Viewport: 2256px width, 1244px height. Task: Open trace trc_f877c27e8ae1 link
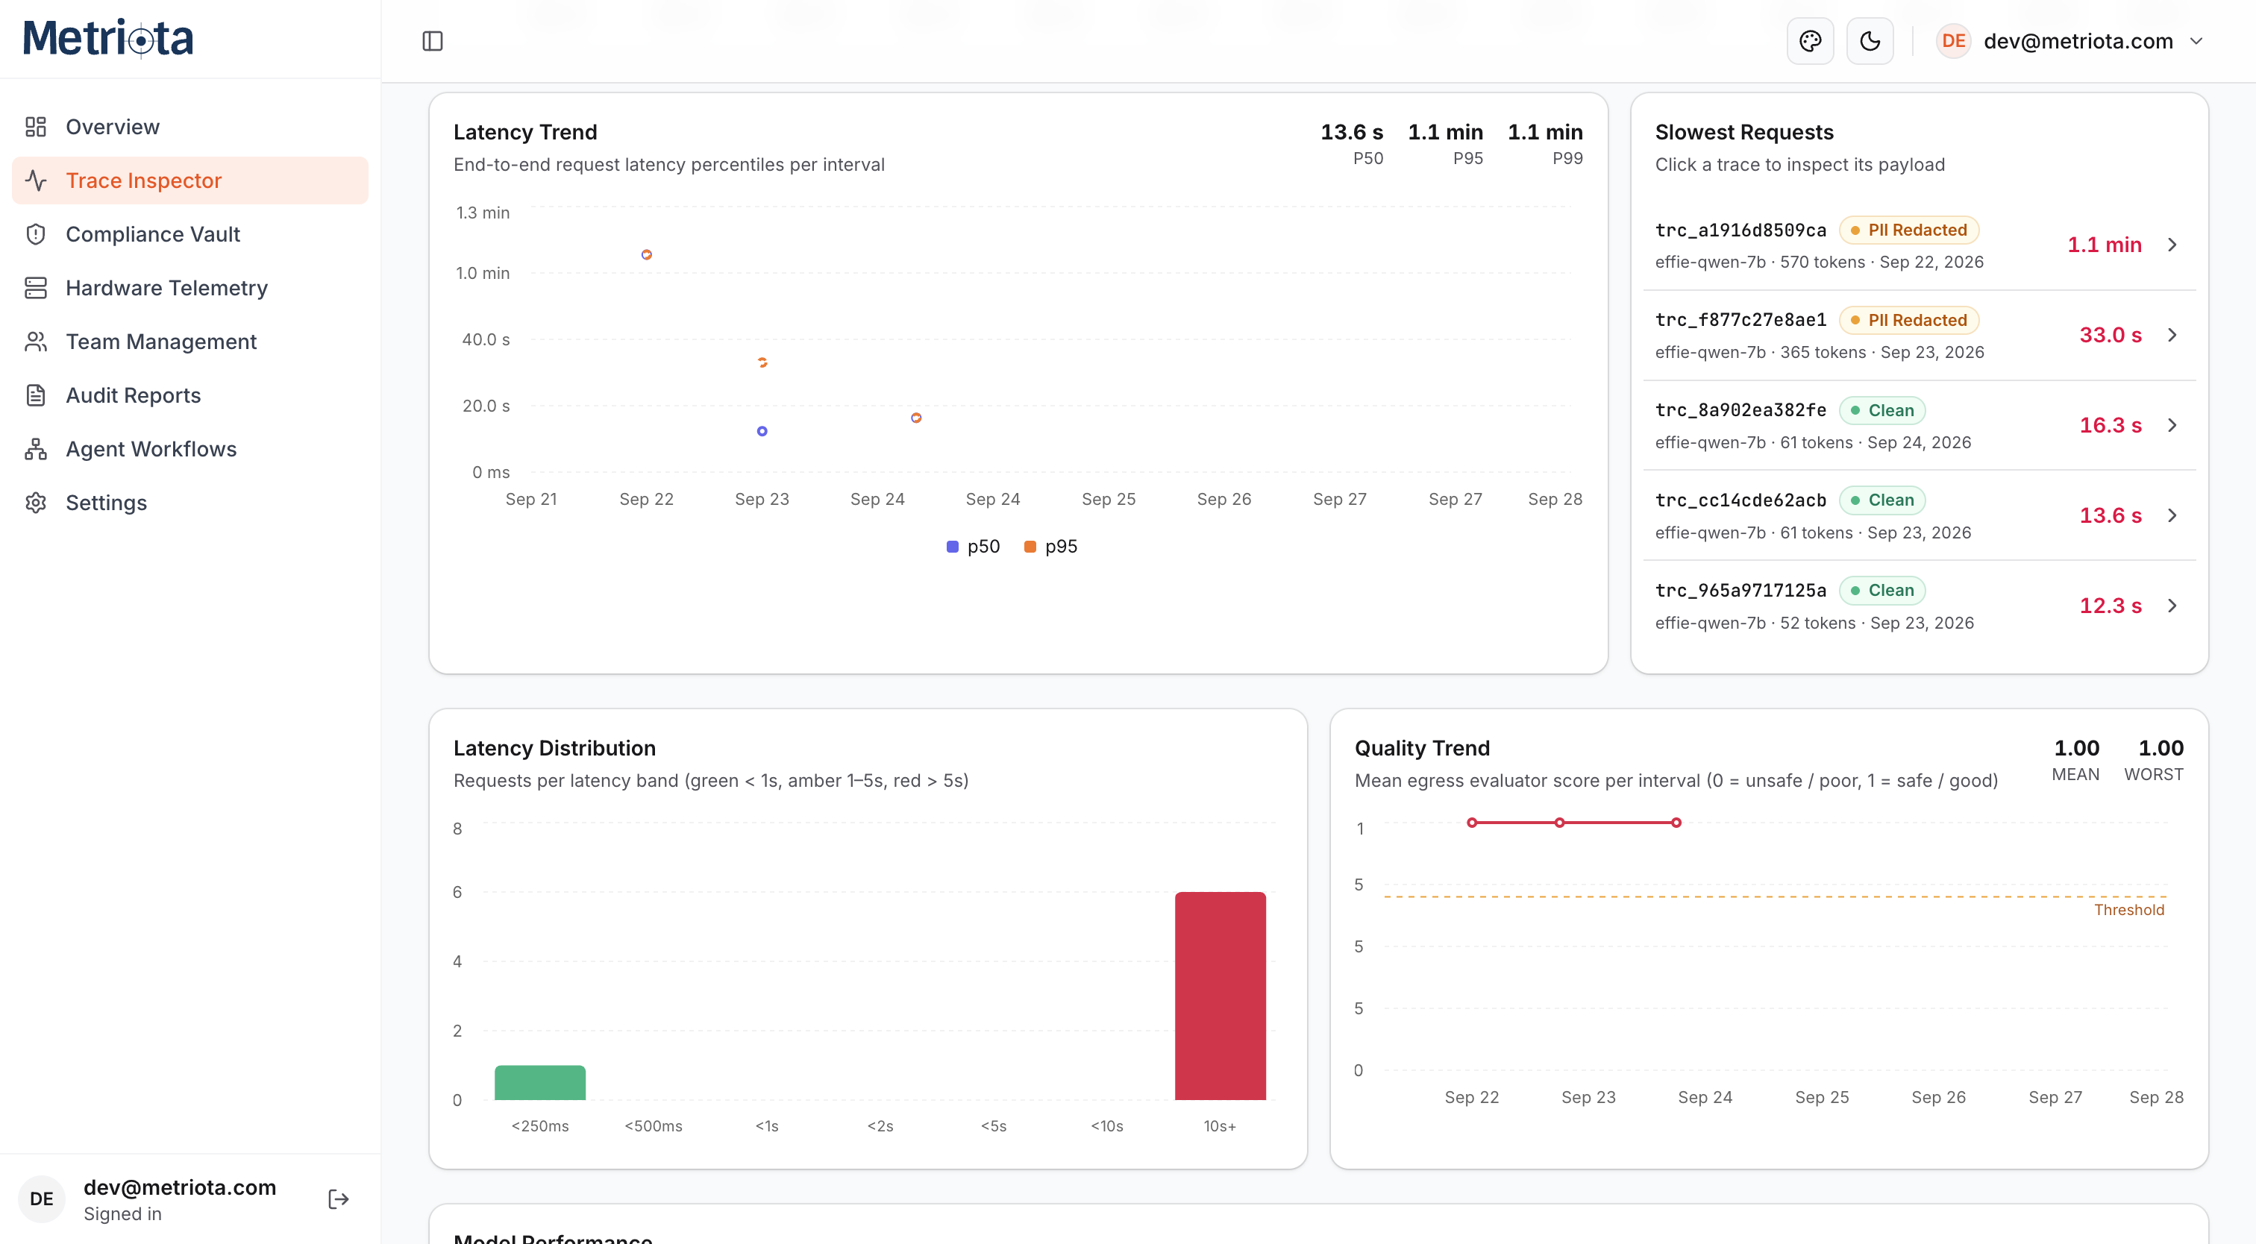1740,321
